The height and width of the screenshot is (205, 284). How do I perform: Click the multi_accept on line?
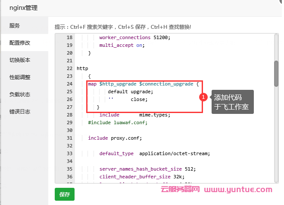[x=122, y=45]
